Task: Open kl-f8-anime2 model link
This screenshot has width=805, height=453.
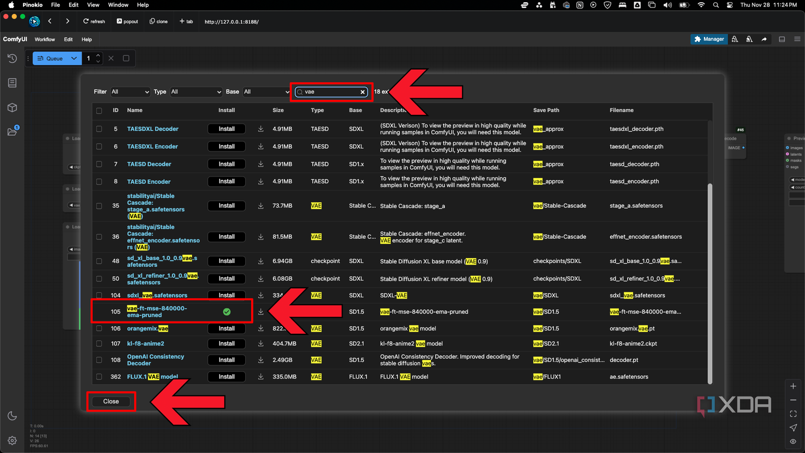Action: [145, 344]
